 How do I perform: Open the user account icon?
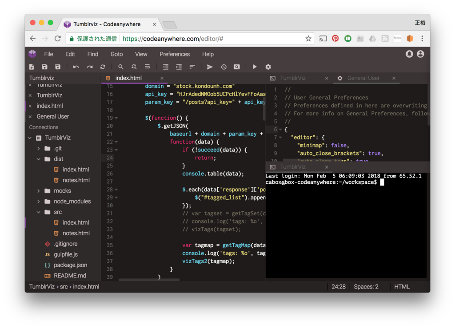420,54
